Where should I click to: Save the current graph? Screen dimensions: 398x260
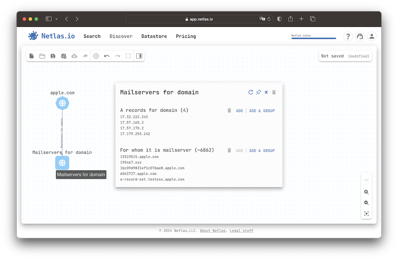click(x=53, y=56)
